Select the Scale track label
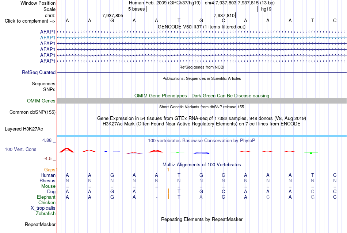Viewport: 347px width, 233px height. coord(49,9)
